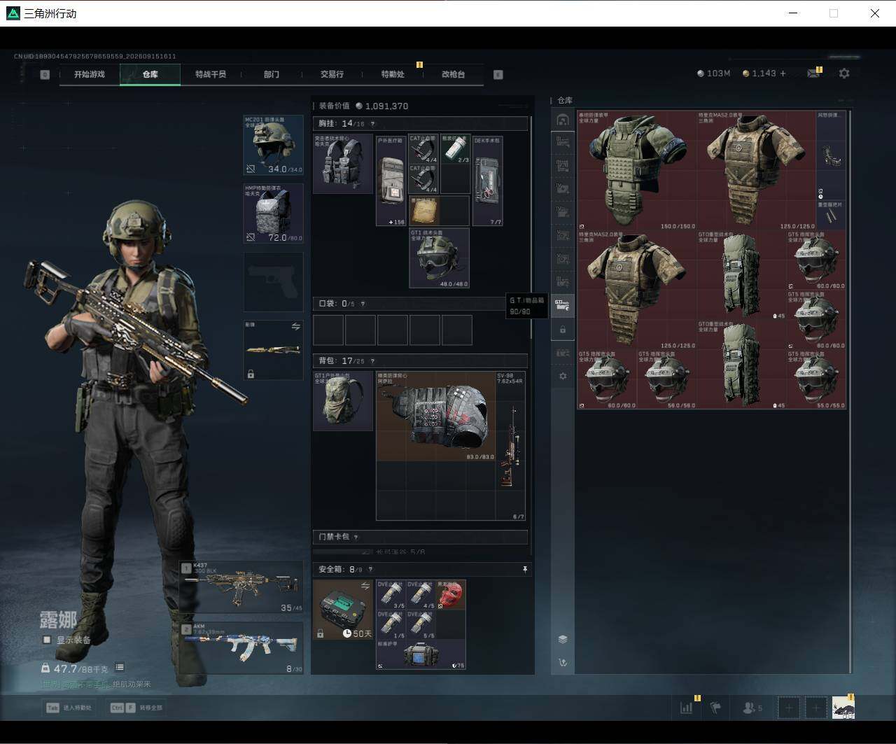896x744 pixels.
Task: Switch to the 开始游戏 tab
Action: click(90, 74)
